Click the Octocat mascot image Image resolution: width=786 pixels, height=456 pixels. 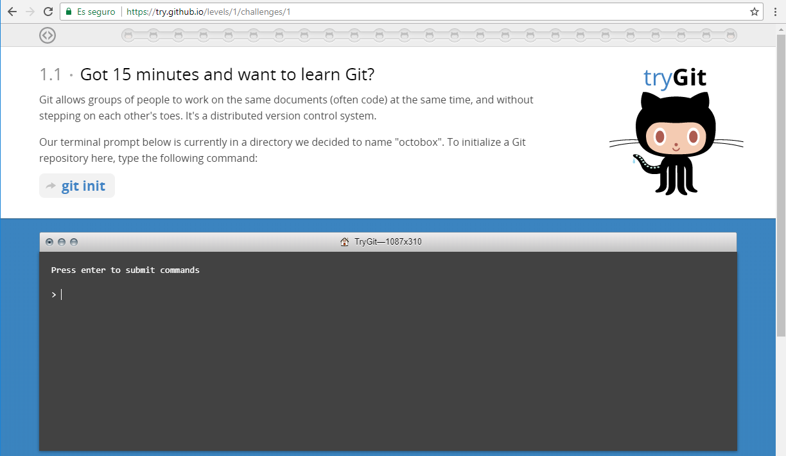point(676,145)
